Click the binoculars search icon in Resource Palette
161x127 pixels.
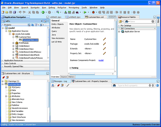click(127, 22)
